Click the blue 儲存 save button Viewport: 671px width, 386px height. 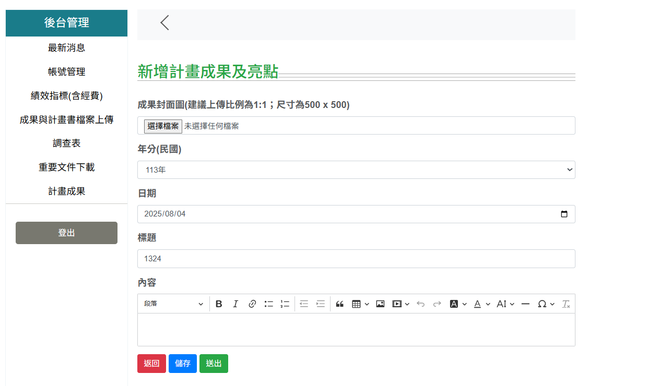click(183, 364)
